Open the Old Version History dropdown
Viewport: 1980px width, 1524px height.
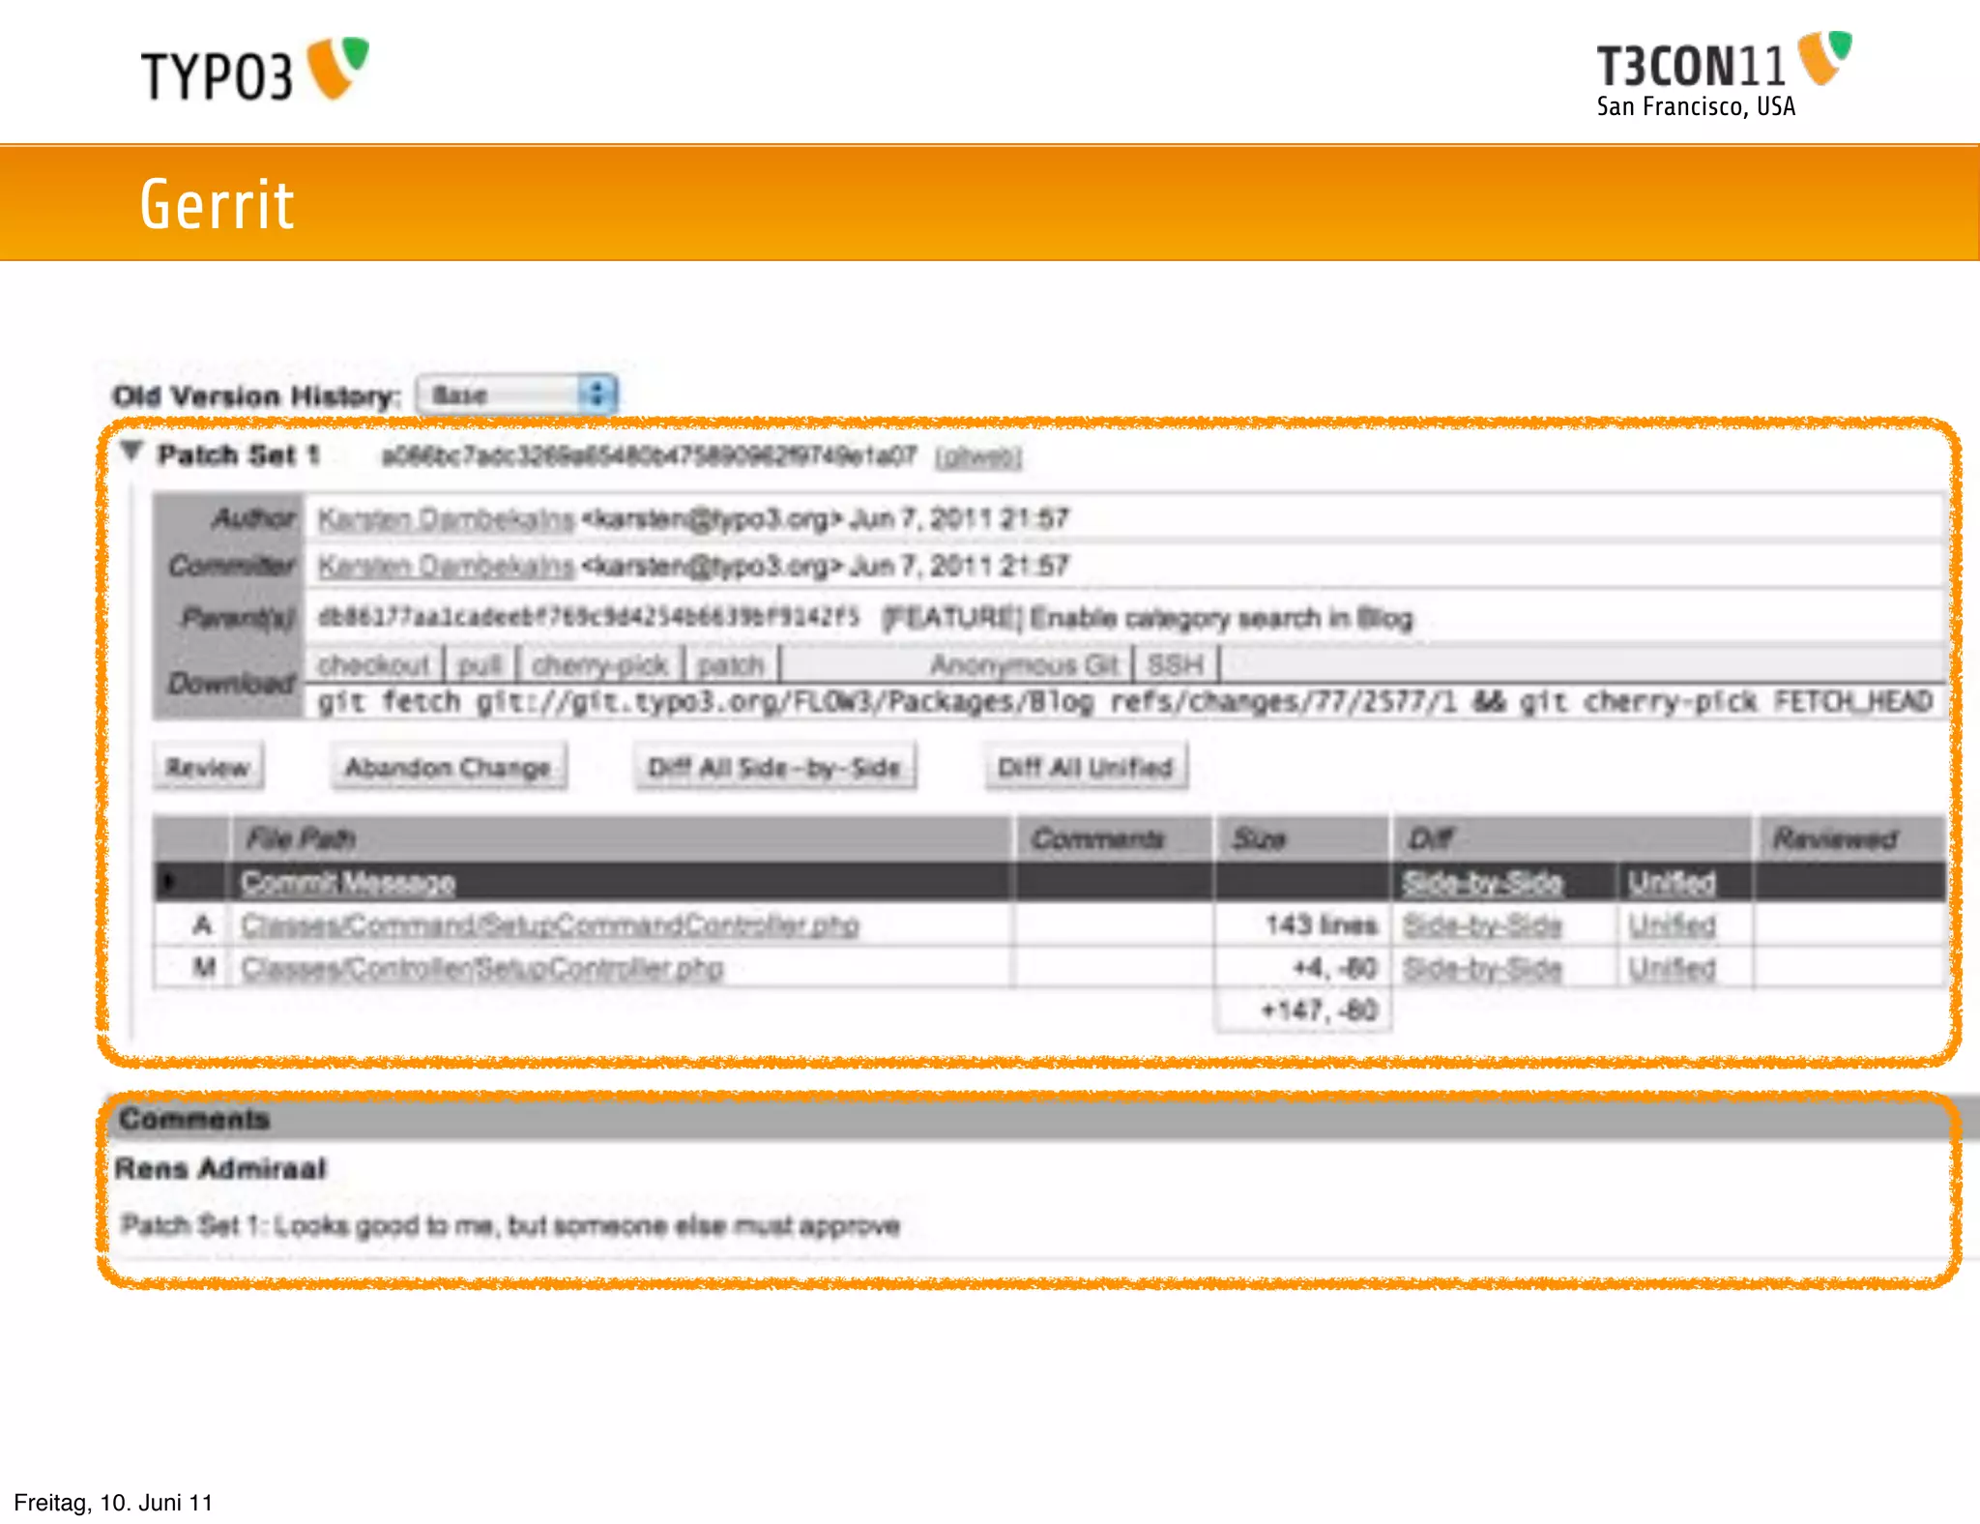click(517, 395)
